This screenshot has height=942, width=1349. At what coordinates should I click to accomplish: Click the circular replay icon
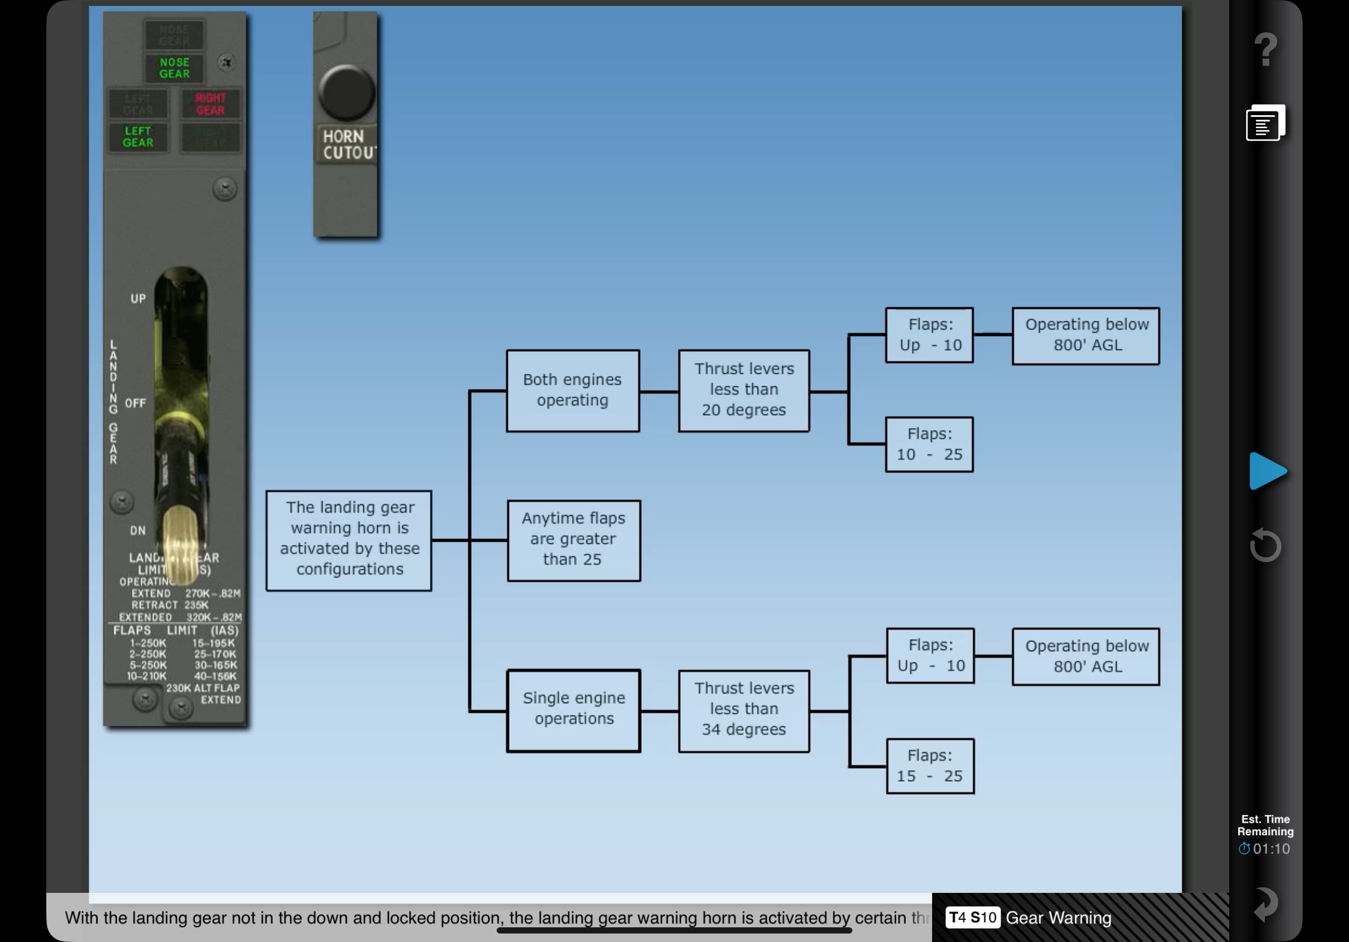point(1265,546)
